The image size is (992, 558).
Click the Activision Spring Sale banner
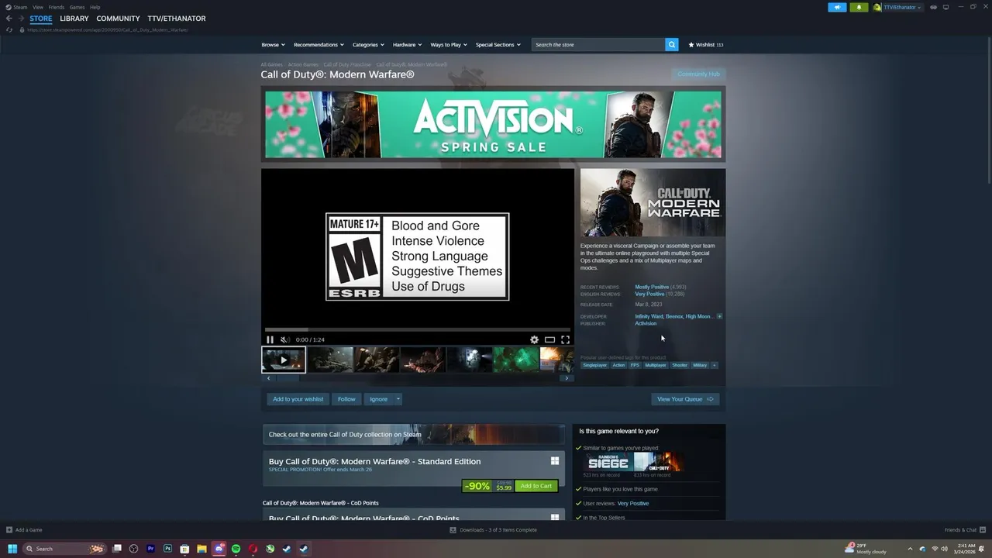[493, 125]
